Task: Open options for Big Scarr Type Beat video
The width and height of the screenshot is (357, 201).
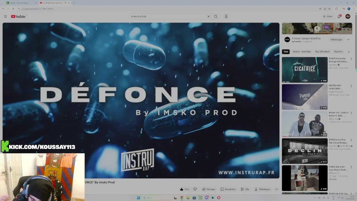Action: (351, 167)
